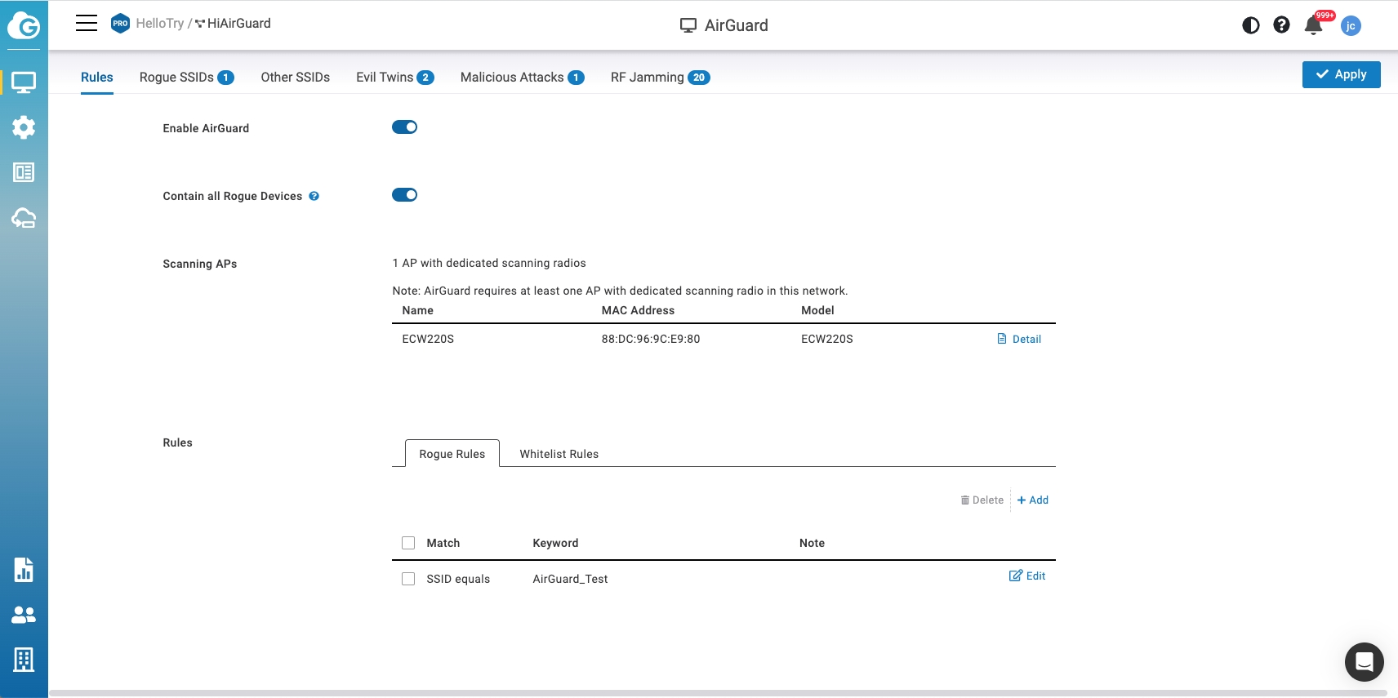Open the notifications bell

tap(1313, 25)
